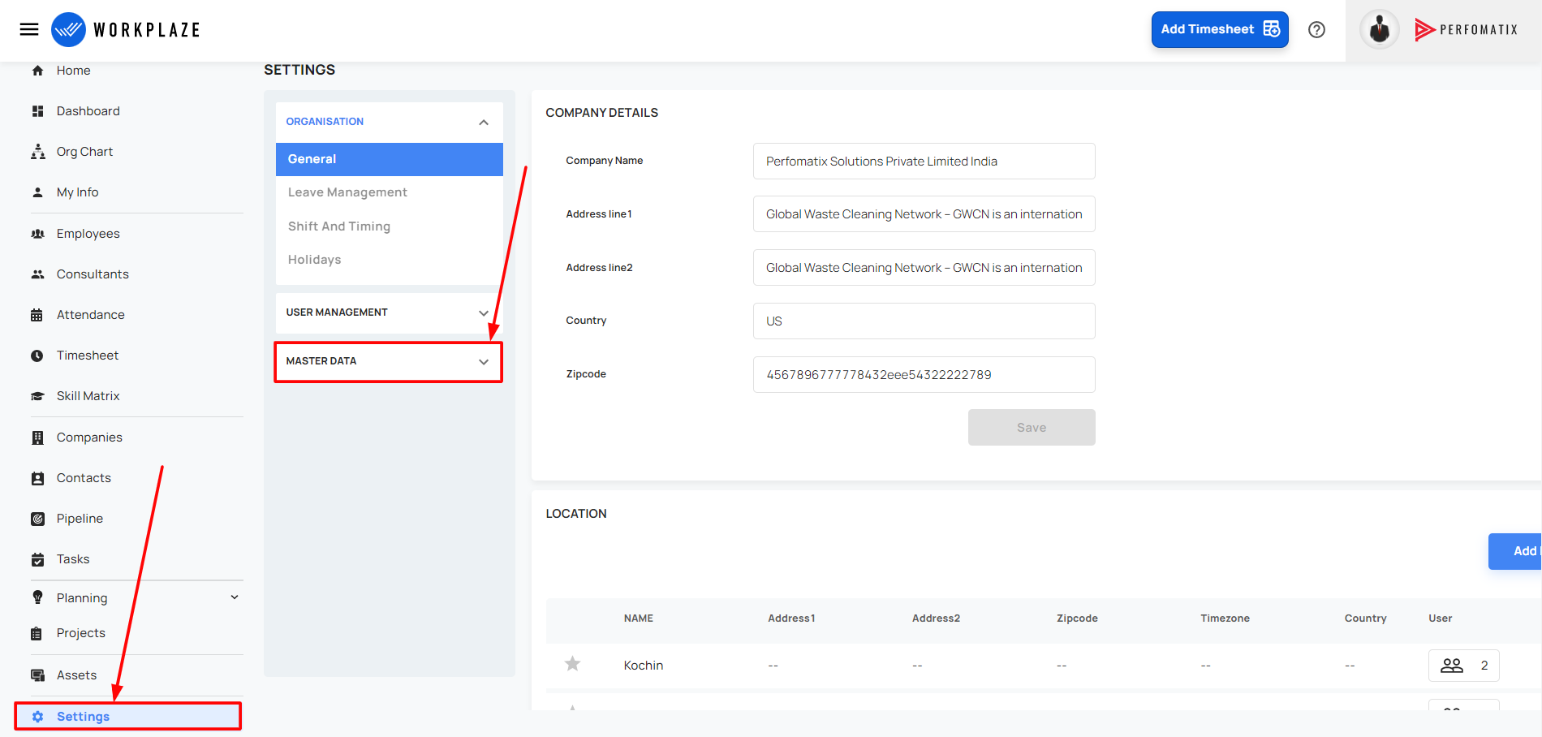Open the hamburger navigation menu
The image size is (1542, 737).
(29, 29)
